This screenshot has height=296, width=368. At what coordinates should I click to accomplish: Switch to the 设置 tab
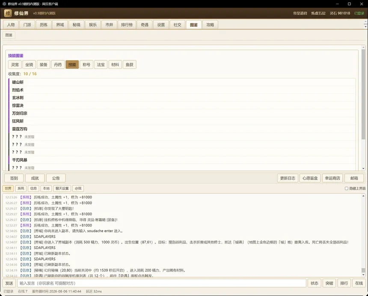click(161, 25)
